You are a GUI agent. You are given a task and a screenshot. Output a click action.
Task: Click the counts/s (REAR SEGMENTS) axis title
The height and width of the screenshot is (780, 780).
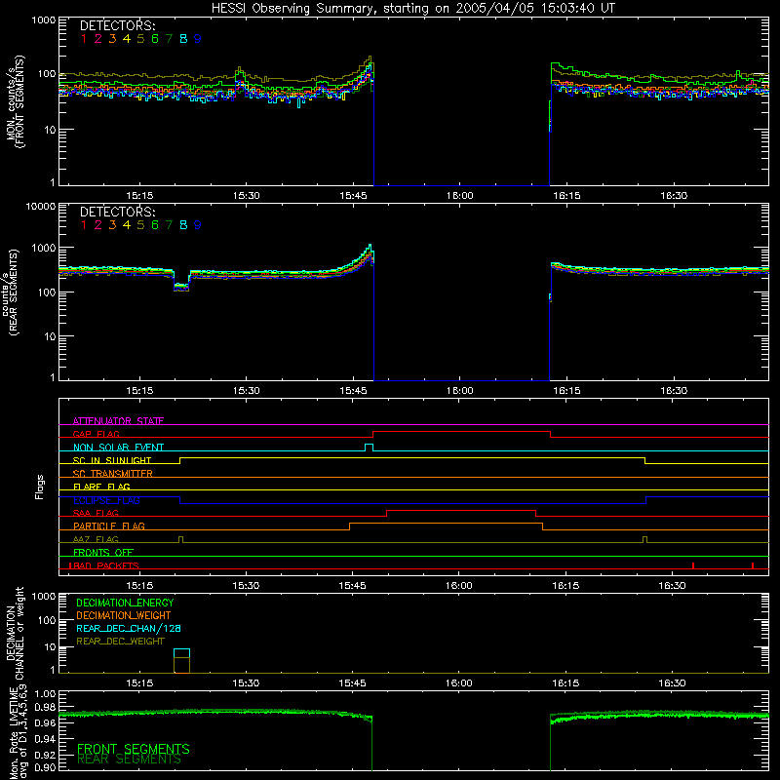(10, 292)
